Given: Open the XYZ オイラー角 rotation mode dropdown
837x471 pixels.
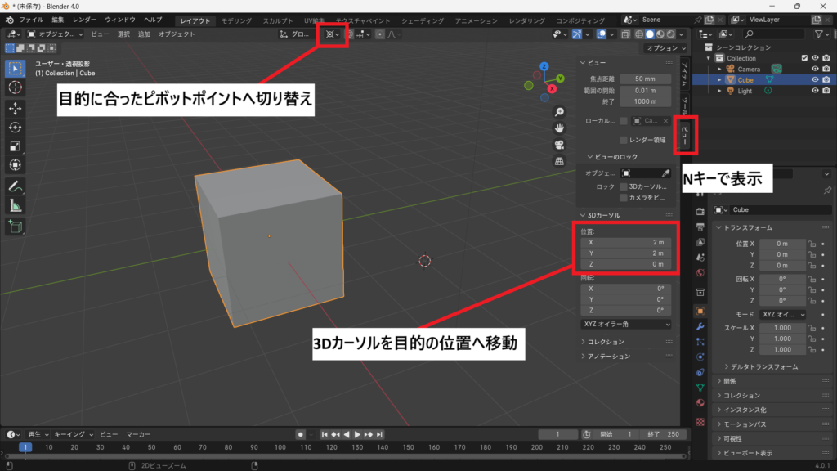Looking at the screenshot, I should click(x=626, y=324).
